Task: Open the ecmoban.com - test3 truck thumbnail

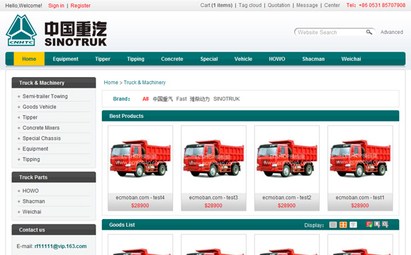Action: point(213,160)
